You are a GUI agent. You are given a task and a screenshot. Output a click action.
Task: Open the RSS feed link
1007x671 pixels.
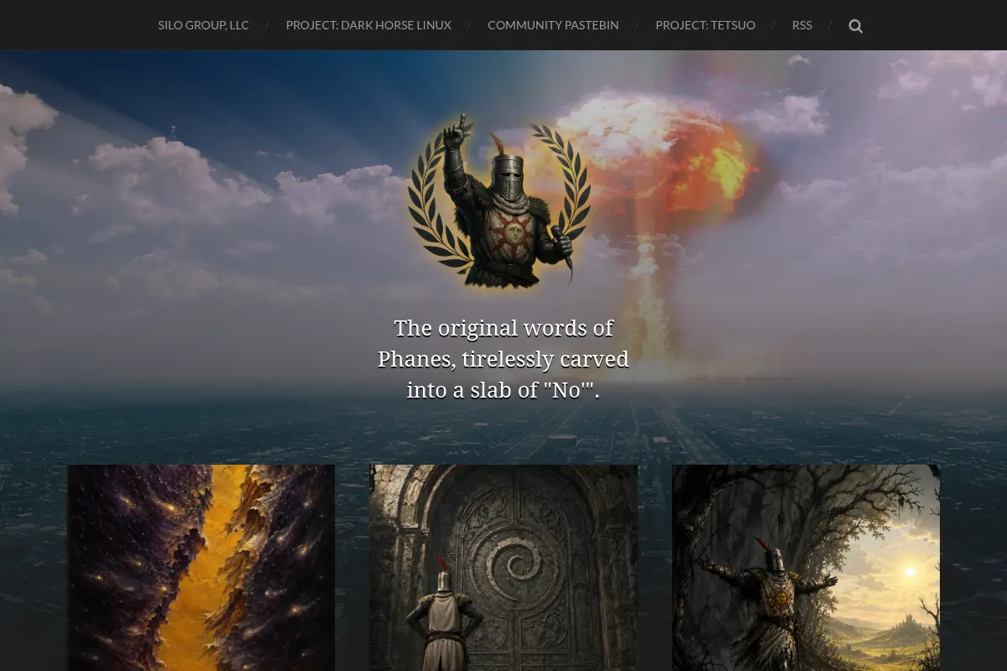802,25
